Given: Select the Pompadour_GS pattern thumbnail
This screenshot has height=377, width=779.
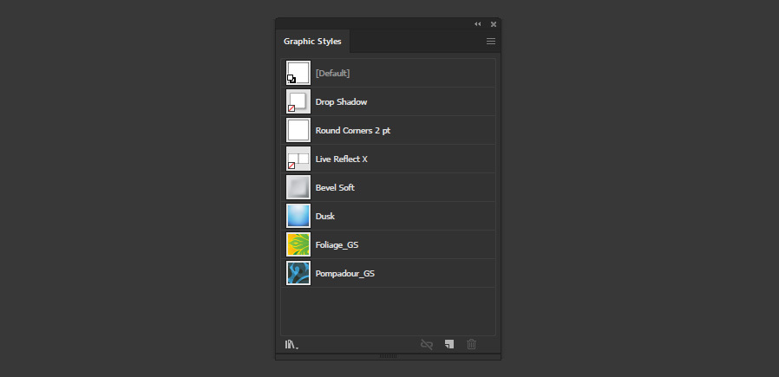Looking at the screenshot, I should 298,273.
